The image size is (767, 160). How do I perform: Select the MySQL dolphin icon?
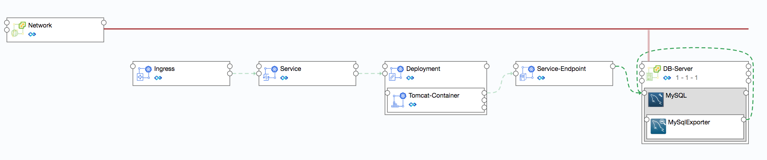coord(656,100)
